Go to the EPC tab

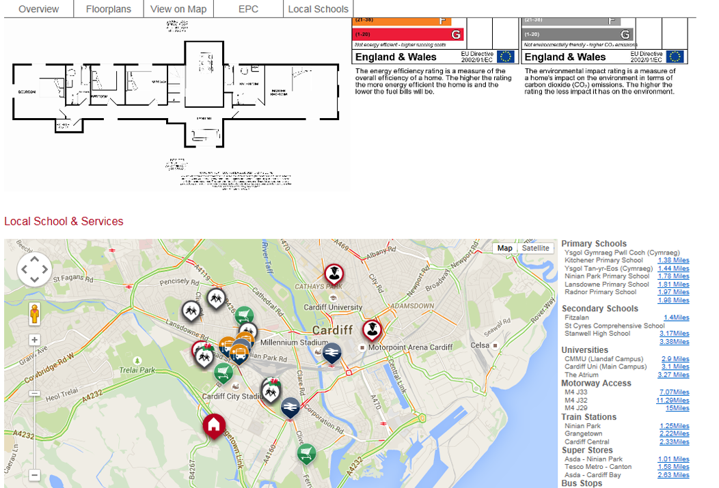pos(248,9)
